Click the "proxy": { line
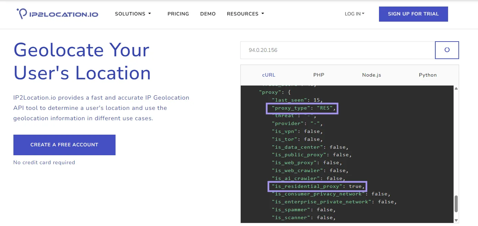Viewport: 478px width, 226px height. point(275,92)
